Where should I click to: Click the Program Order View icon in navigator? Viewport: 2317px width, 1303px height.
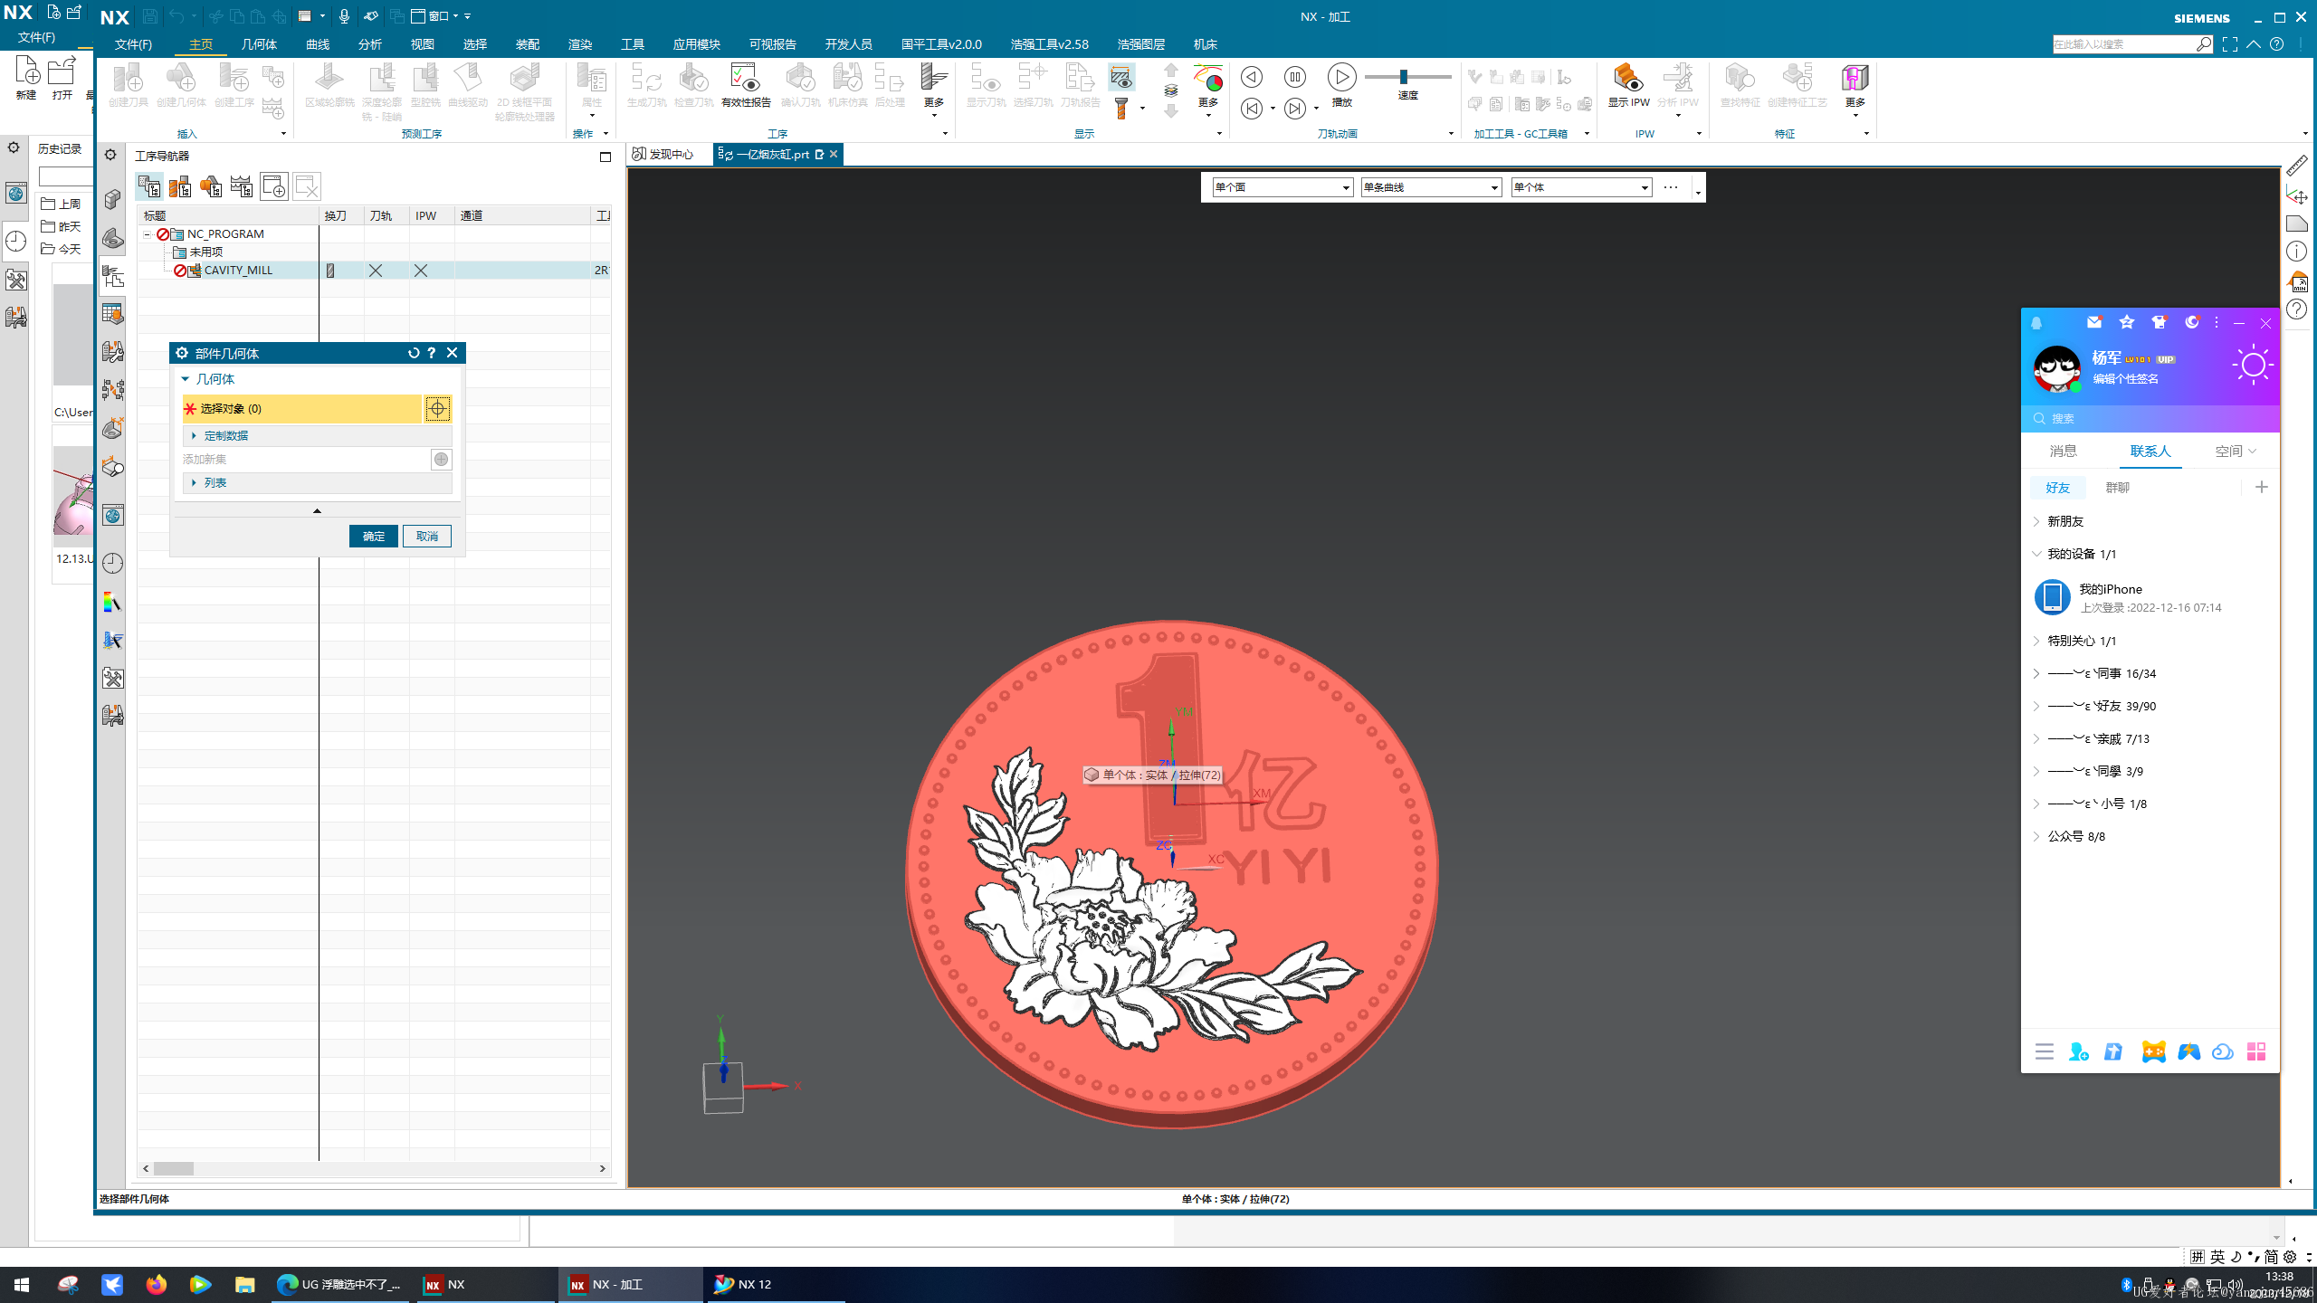pos(149,186)
